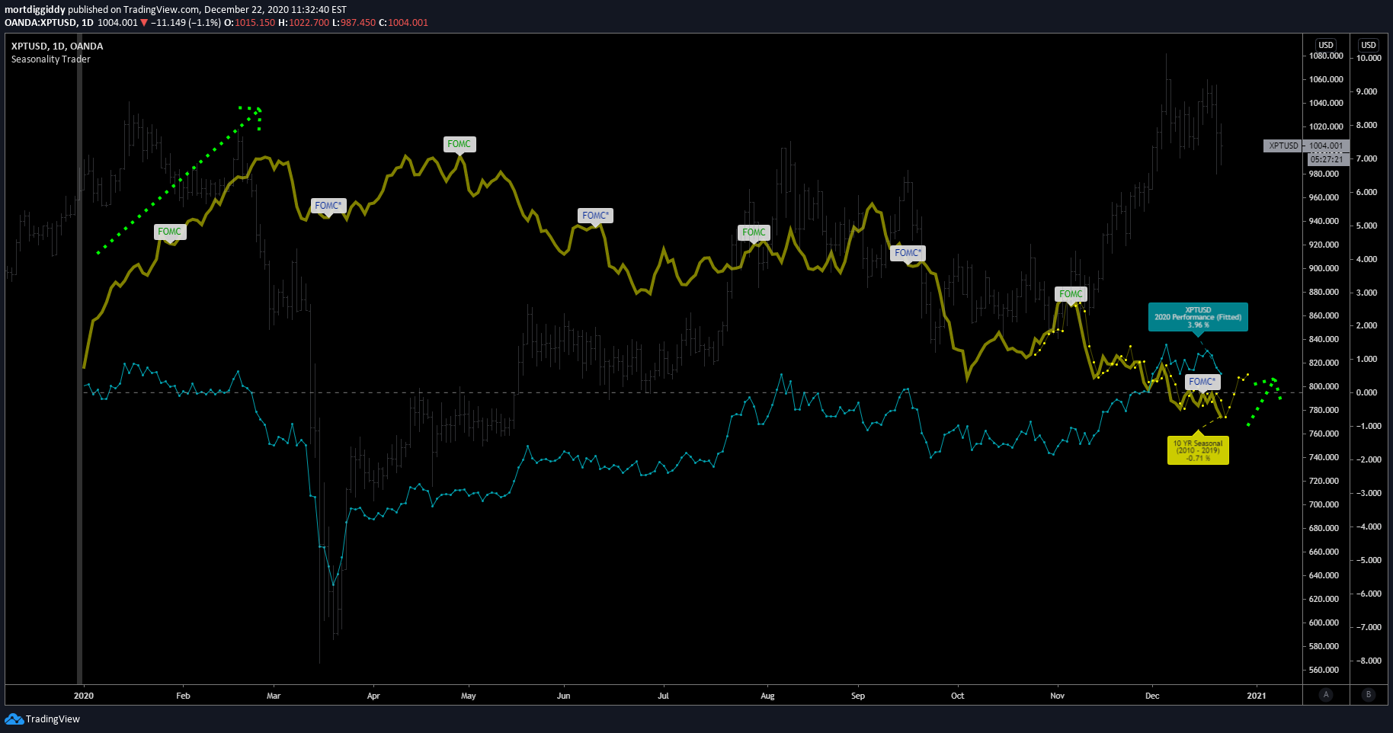Select the late-April FOMC marker label

pyautogui.click(x=460, y=144)
